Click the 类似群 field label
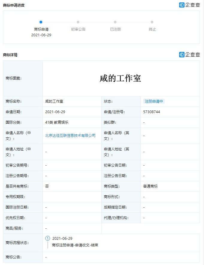 click(x=110, y=122)
